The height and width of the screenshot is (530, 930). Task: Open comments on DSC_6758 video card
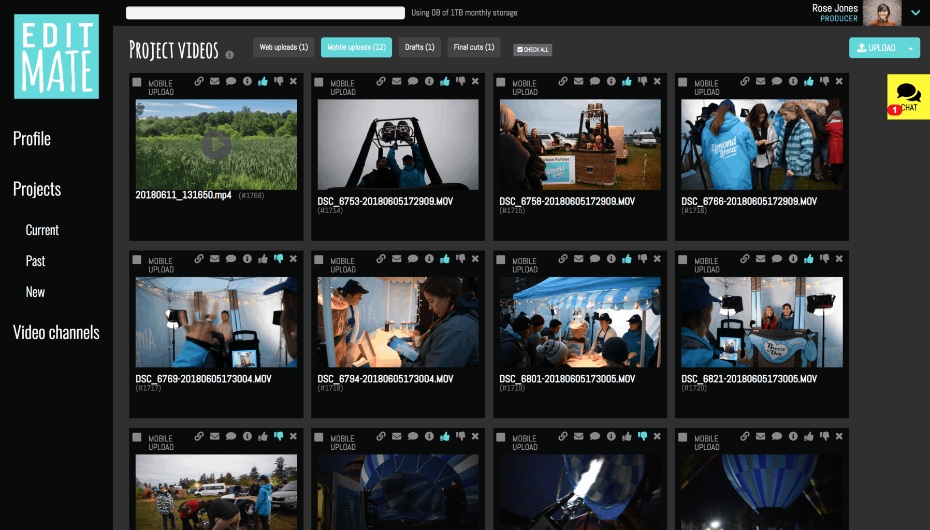(x=595, y=81)
